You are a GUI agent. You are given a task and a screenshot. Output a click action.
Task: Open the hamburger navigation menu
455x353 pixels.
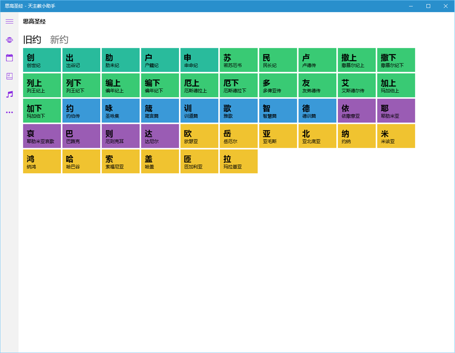[x=9, y=21]
